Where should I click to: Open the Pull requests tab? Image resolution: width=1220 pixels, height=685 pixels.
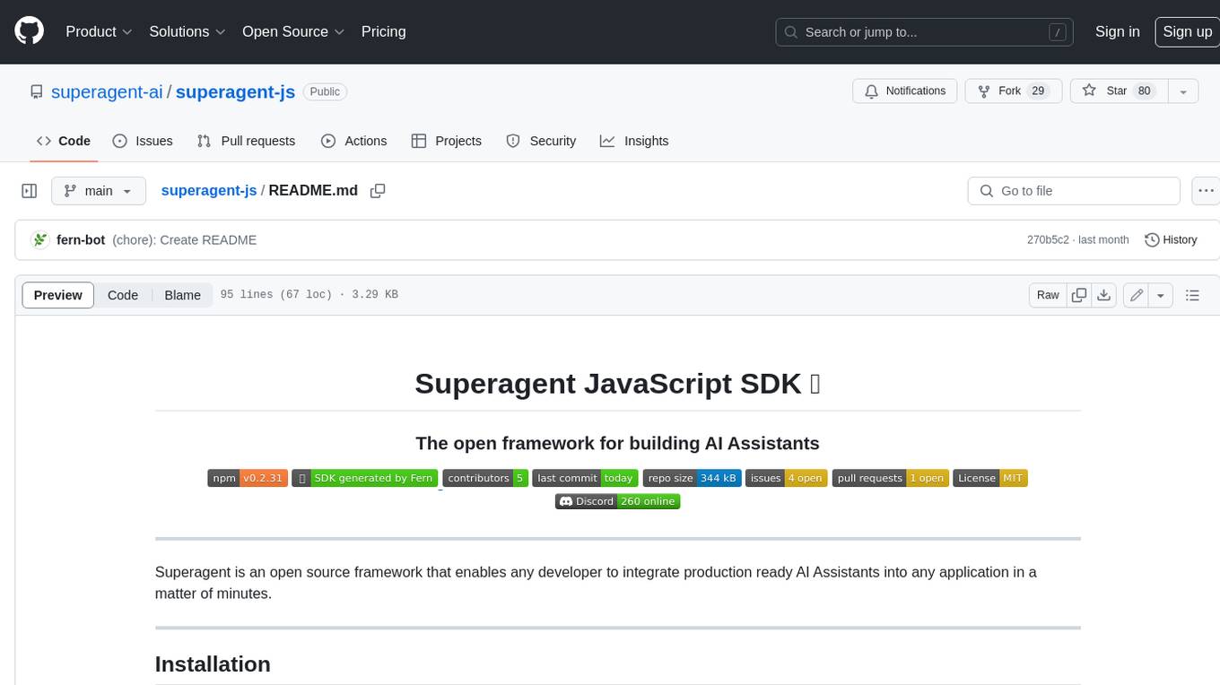(x=246, y=141)
